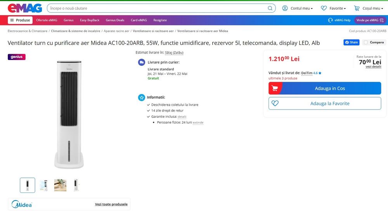Image resolution: width=388 pixels, height=213 pixels.
Task: Click the shopping cart icon in the header
Action: [357, 8]
